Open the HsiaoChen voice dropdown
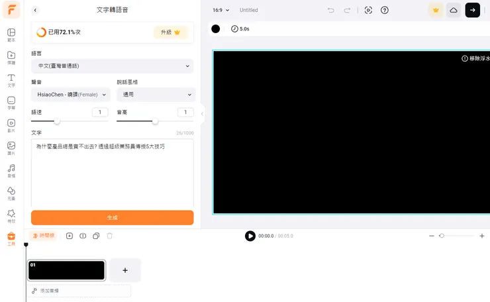Viewport: 490px width, 302px height. tap(71, 95)
